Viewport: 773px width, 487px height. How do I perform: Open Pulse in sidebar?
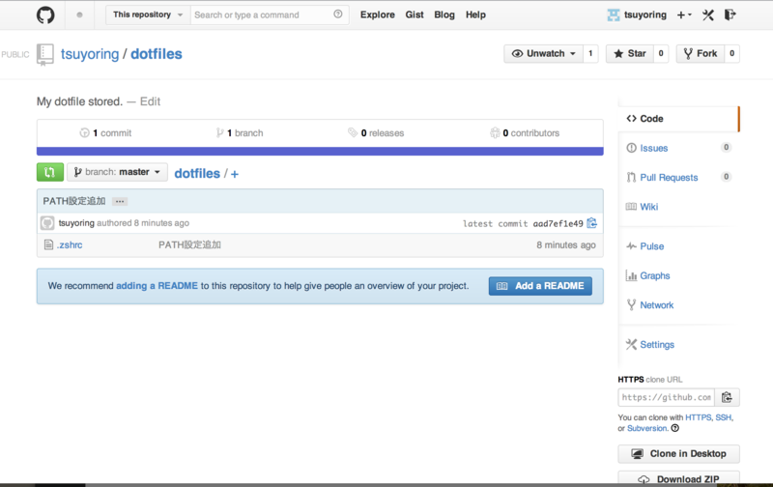tap(651, 246)
